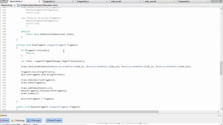Click 'mStackFragments.Push(mCurrentFragment);' line
223x125 pixels.
point(44,91)
